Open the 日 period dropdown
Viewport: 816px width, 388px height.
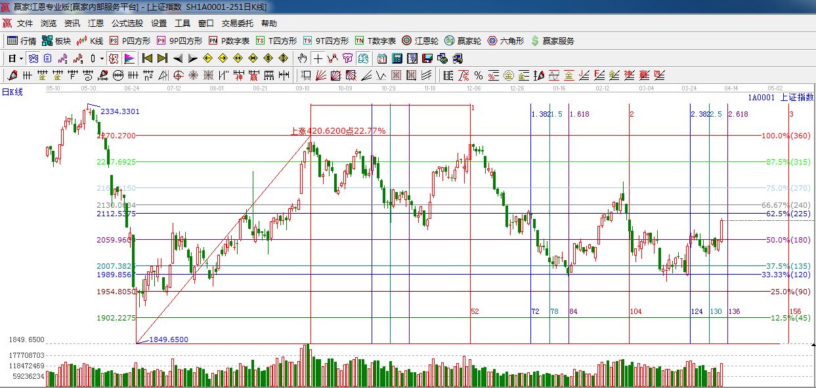[15, 58]
